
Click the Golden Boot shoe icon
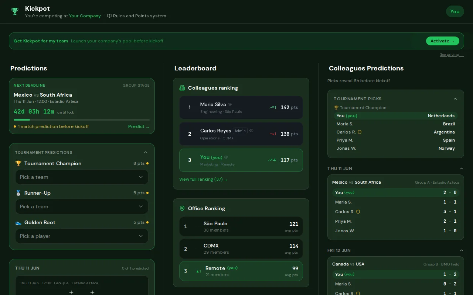pos(18,222)
